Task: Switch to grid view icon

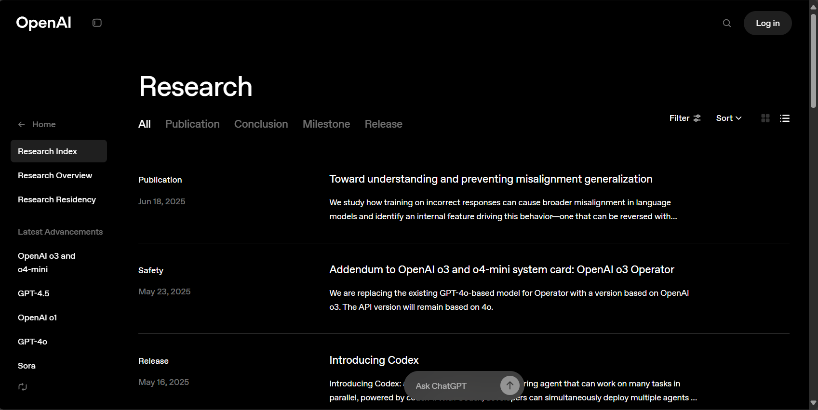Action: coord(765,118)
